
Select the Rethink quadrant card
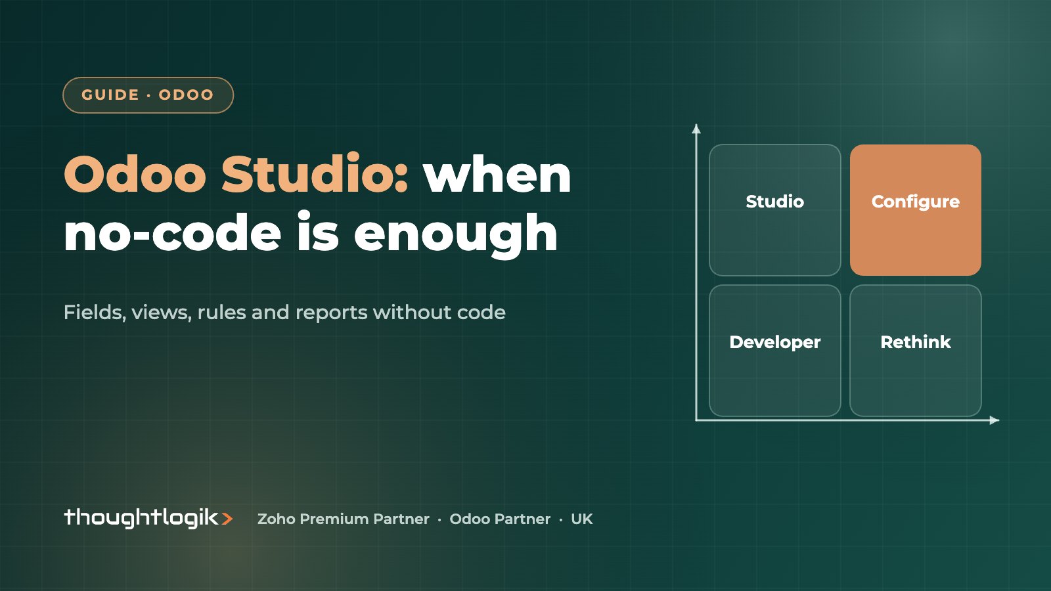coord(916,351)
